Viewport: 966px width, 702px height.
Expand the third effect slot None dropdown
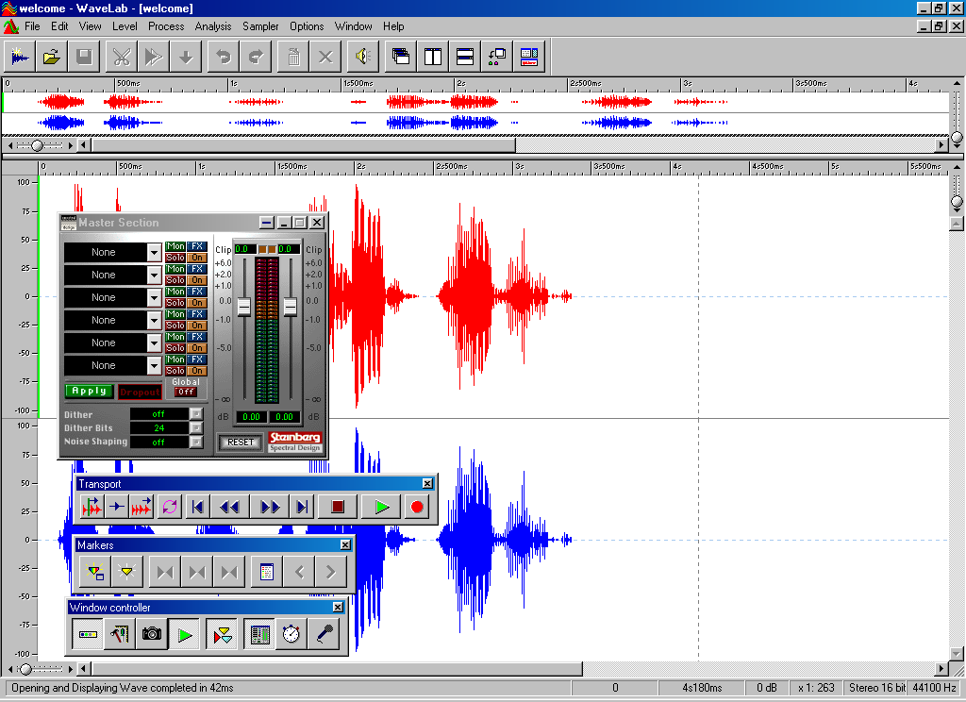(154, 297)
